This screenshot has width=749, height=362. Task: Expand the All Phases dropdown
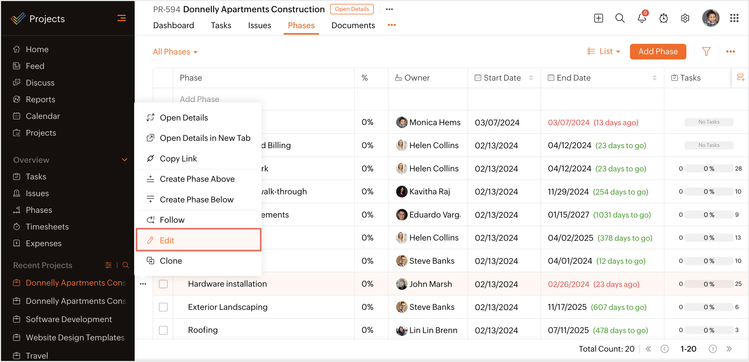coord(175,52)
